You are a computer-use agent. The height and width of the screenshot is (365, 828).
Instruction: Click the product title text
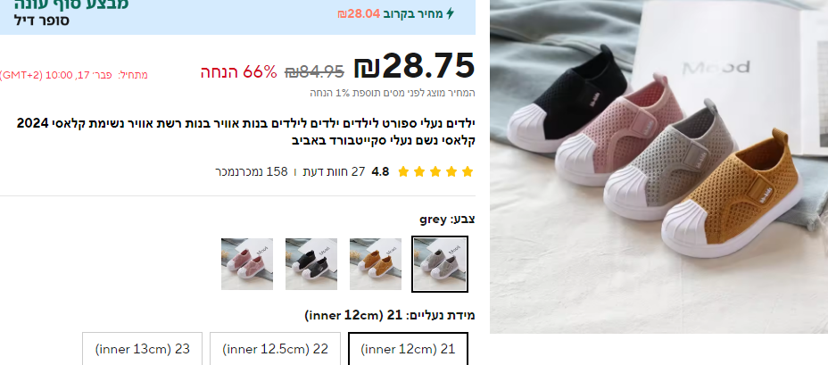click(x=246, y=132)
